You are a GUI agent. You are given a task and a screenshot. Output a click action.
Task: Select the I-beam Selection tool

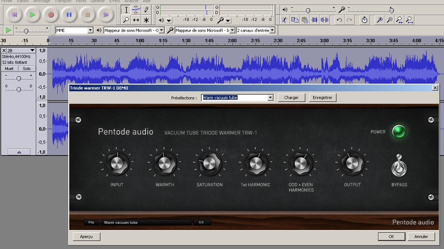click(x=126, y=10)
